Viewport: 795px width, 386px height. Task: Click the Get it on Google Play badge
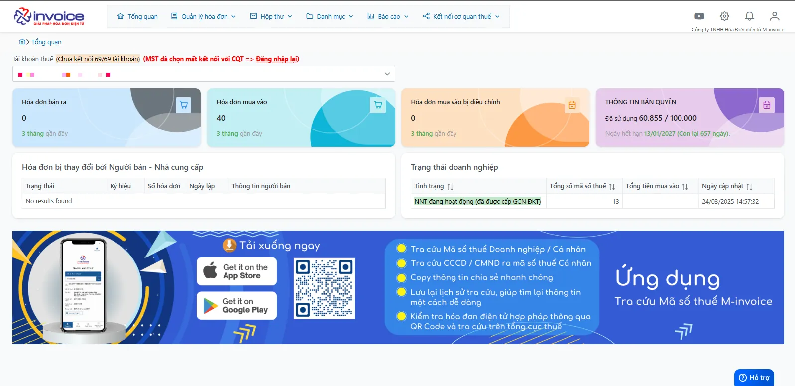coord(236,306)
